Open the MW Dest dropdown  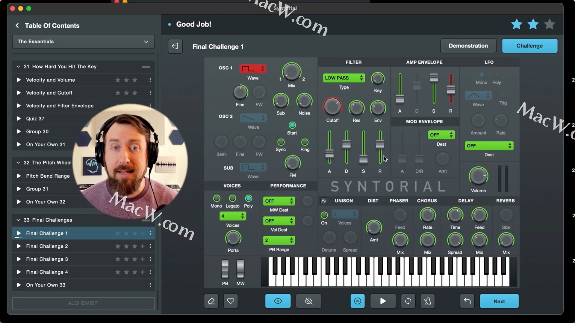[279, 201]
